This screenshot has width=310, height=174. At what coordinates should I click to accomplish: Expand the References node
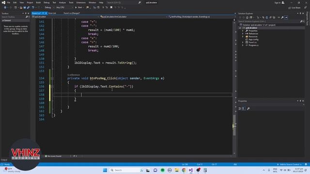(243, 34)
